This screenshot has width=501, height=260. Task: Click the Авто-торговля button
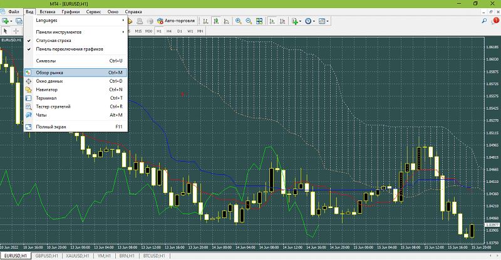176,21
